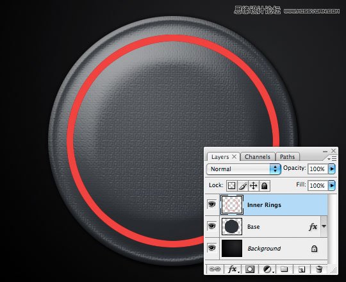Close the Layers tab with its X
The image size is (346, 282).
pyautogui.click(x=234, y=156)
